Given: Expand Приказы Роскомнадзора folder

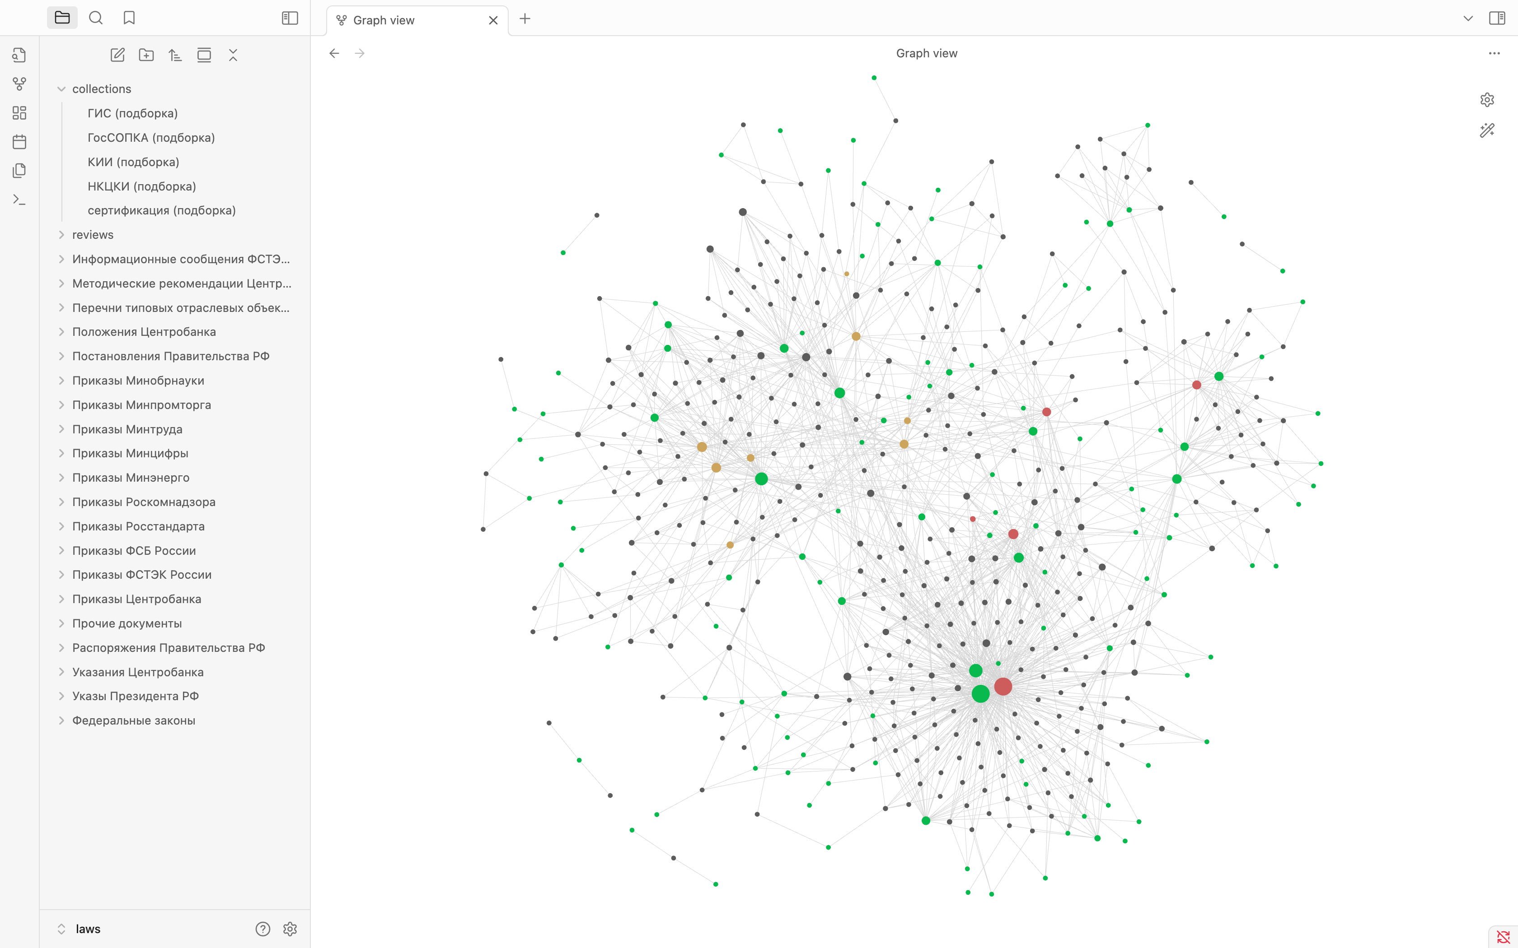Looking at the screenshot, I should 175,502.
